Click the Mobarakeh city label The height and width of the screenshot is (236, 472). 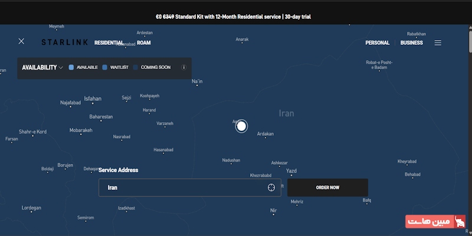click(x=81, y=130)
